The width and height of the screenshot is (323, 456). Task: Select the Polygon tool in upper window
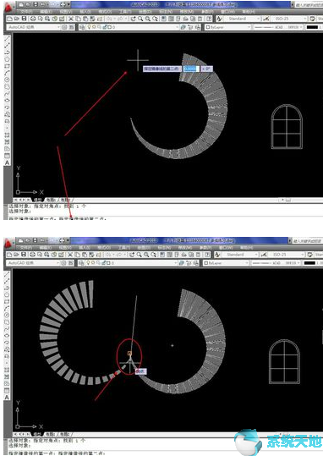tap(8, 59)
